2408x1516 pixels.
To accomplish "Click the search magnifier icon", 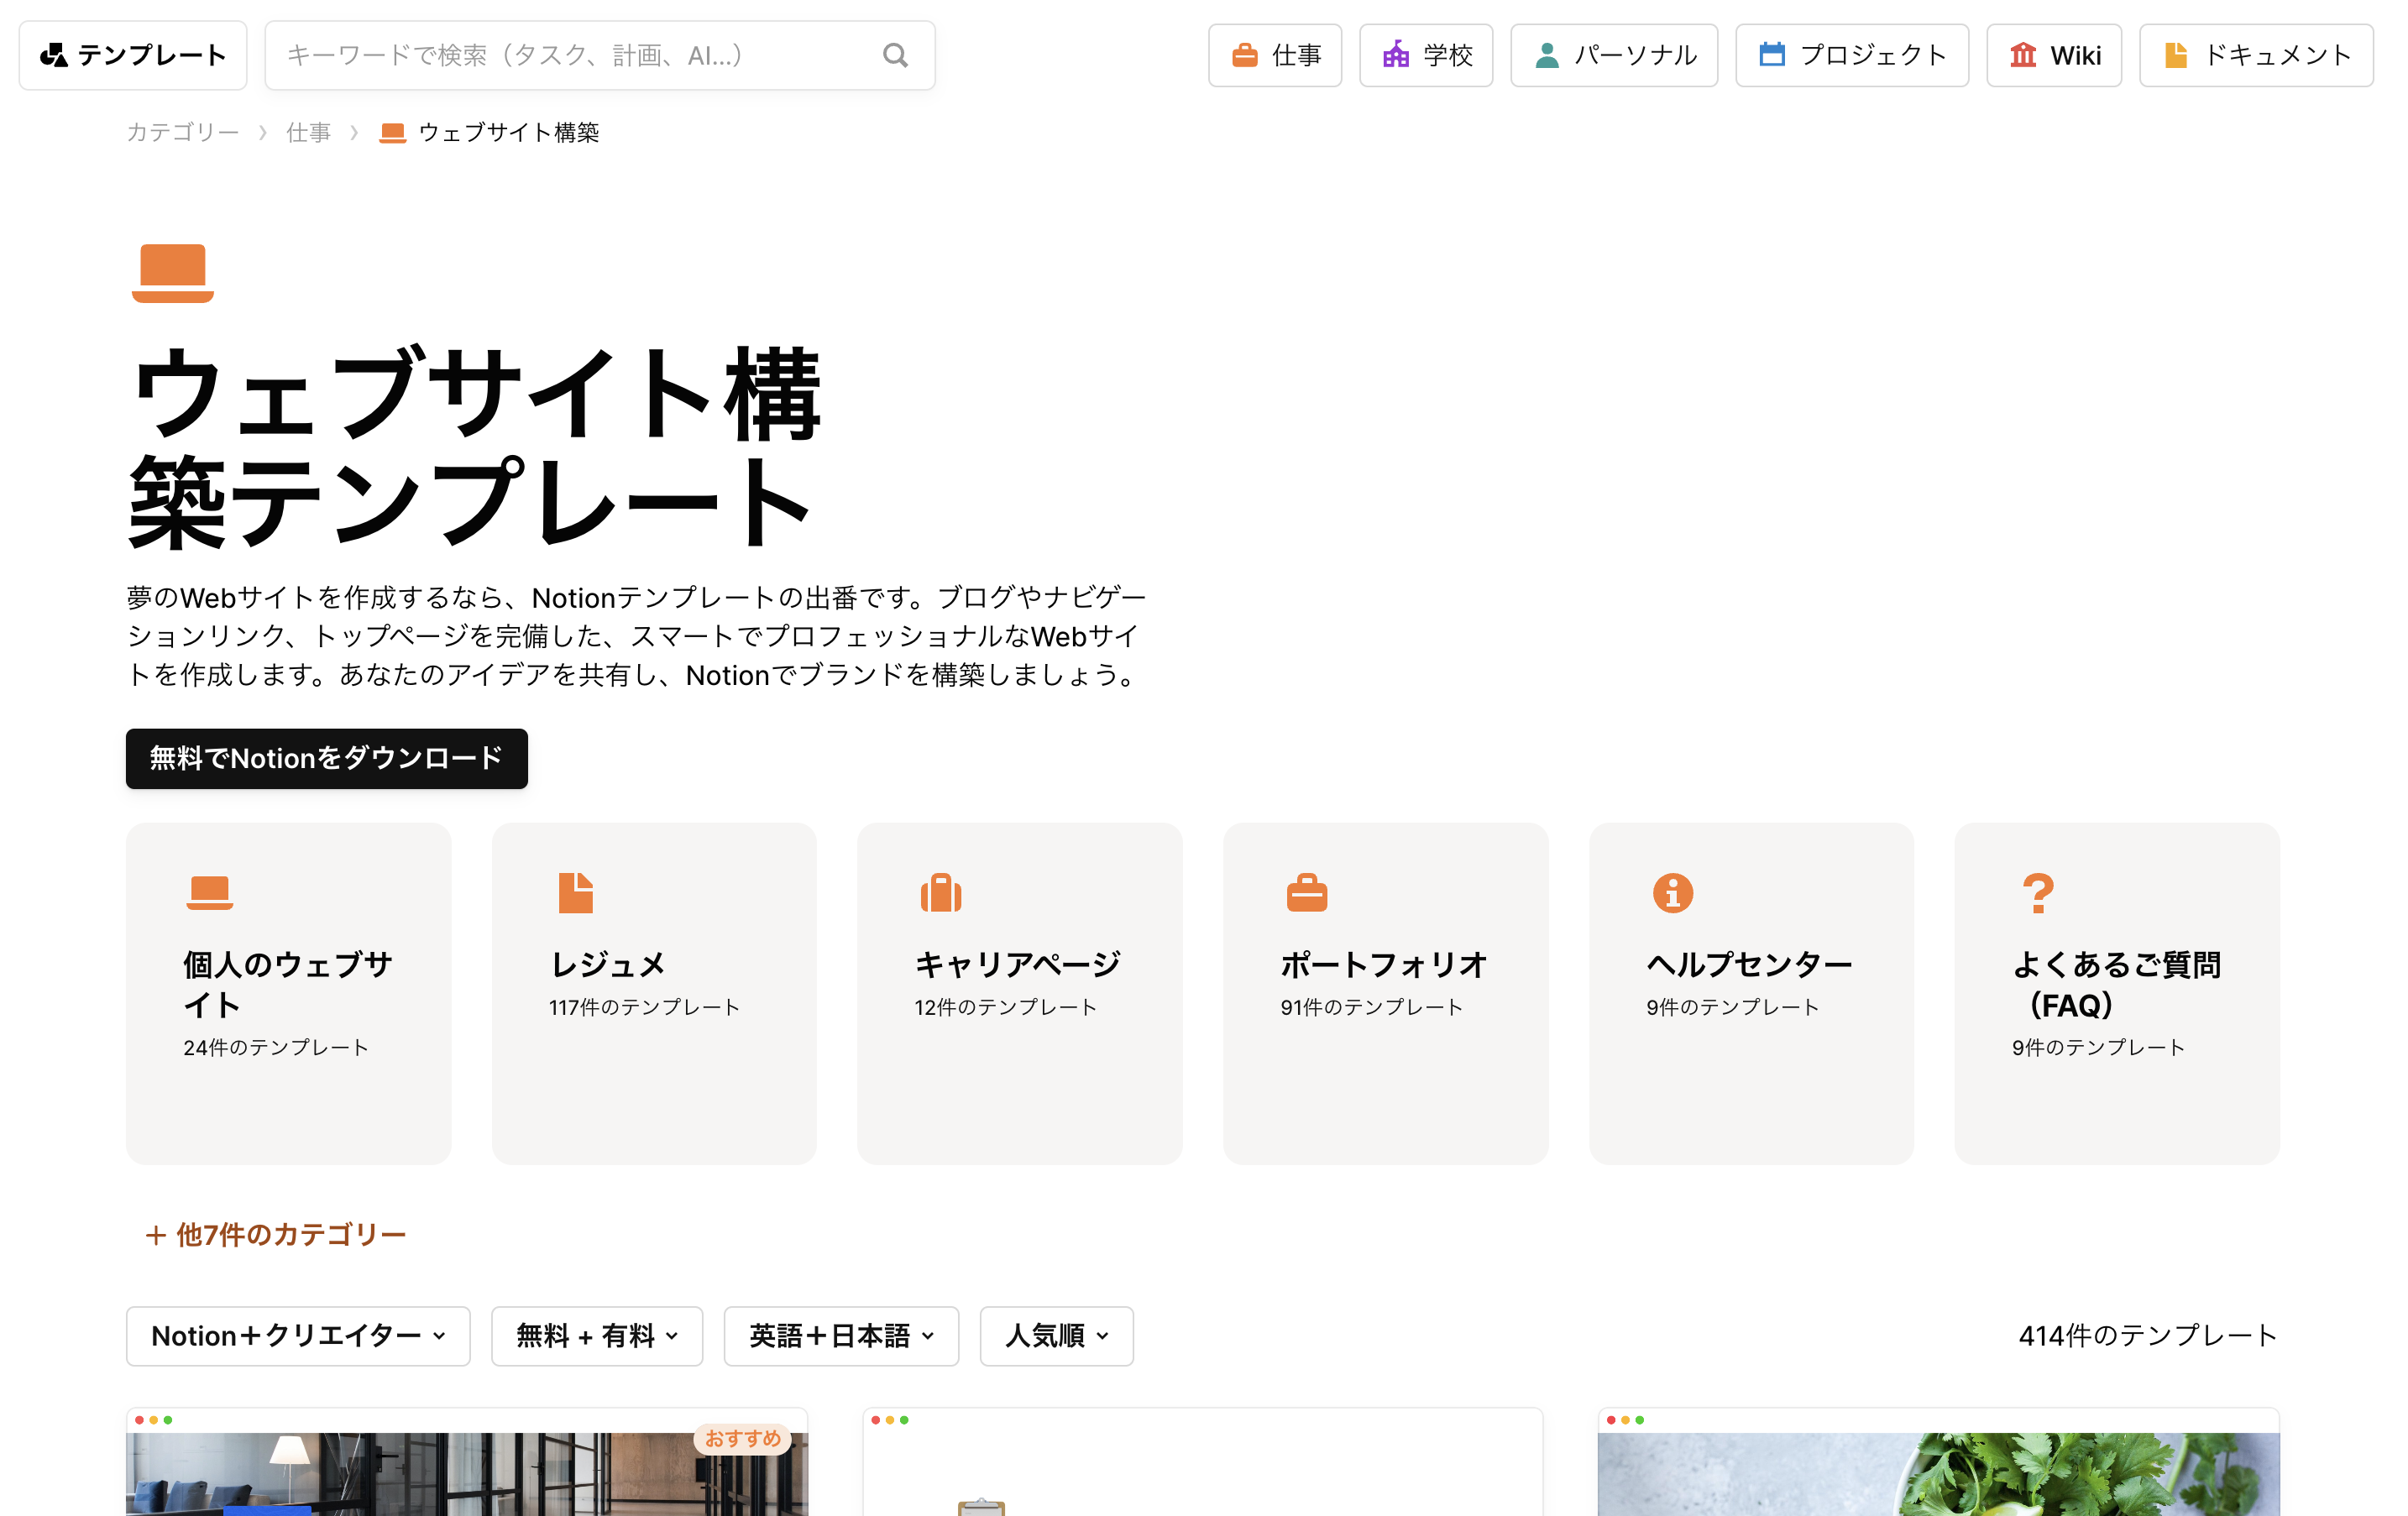I will point(895,55).
